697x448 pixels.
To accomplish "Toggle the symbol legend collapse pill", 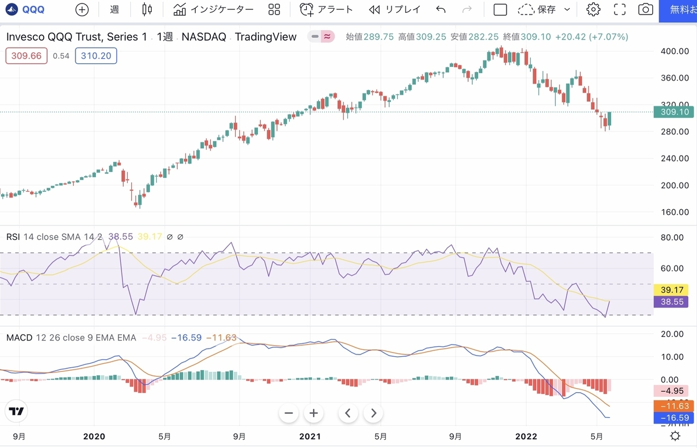I will pos(321,37).
